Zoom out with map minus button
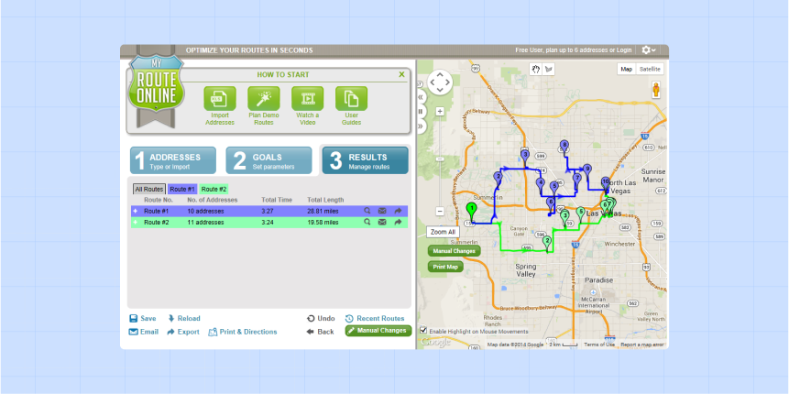This screenshot has width=789, height=394. [x=440, y=212]
